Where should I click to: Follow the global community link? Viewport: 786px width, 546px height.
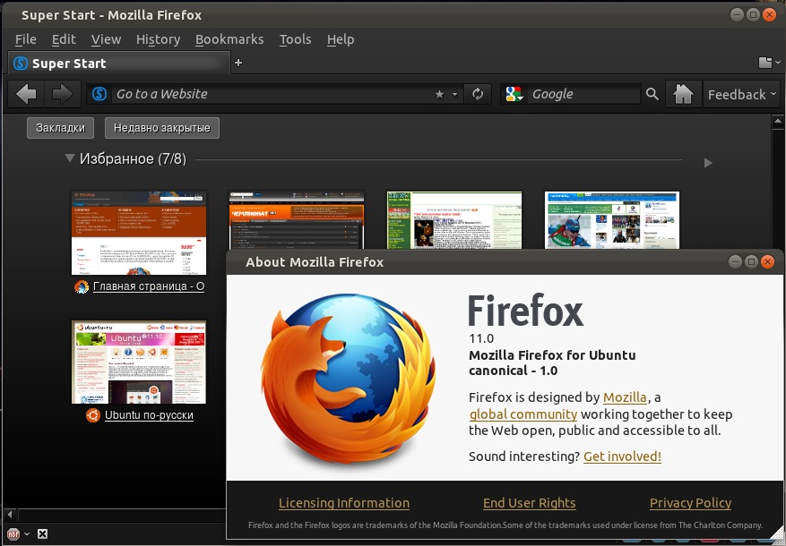click(x=523, y=414)
